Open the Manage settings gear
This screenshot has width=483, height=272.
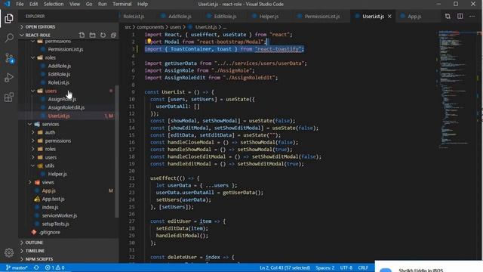[9, 252]
